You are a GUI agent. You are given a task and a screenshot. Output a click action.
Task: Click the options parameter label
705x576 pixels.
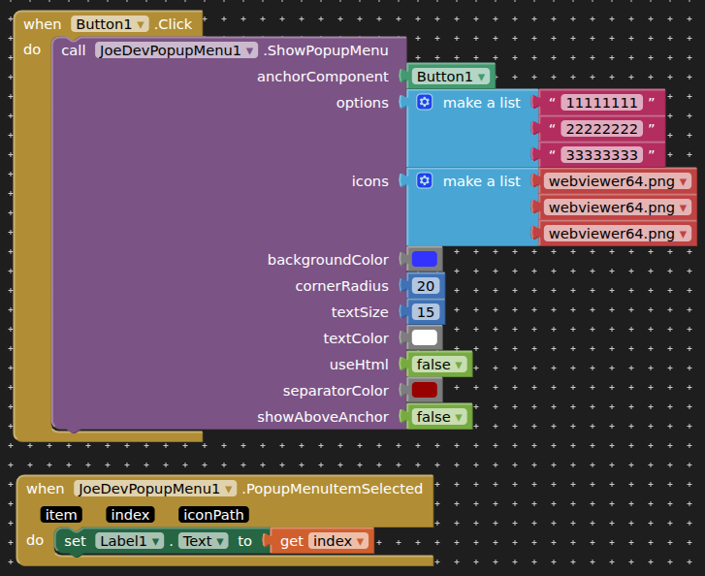(362, 103)
